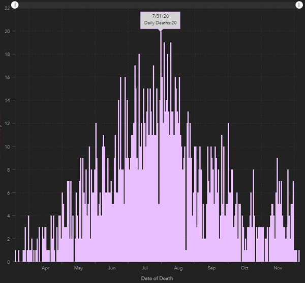Click the y-axis value 0

point(8,262)
